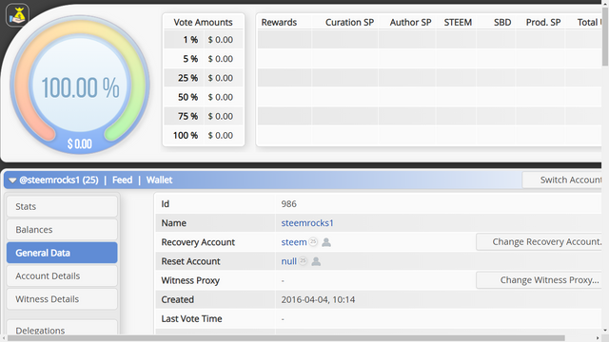The width and height of the screenshot is (609, 342).
Task: Click Change Recovery Account button
Action: click(540, 242)
